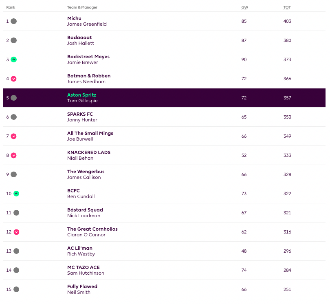
Task: Open the Michu team link
Action: pyautogui.click(x=74, y=18)
